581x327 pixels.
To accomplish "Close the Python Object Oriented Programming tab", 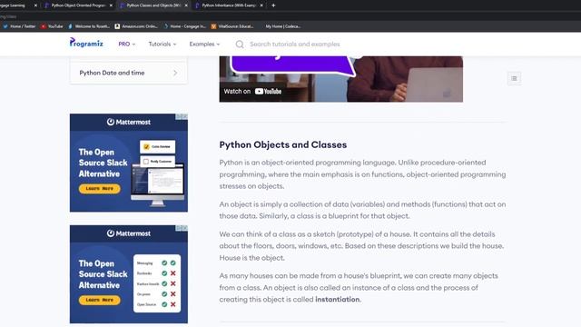I will (111, 5).
